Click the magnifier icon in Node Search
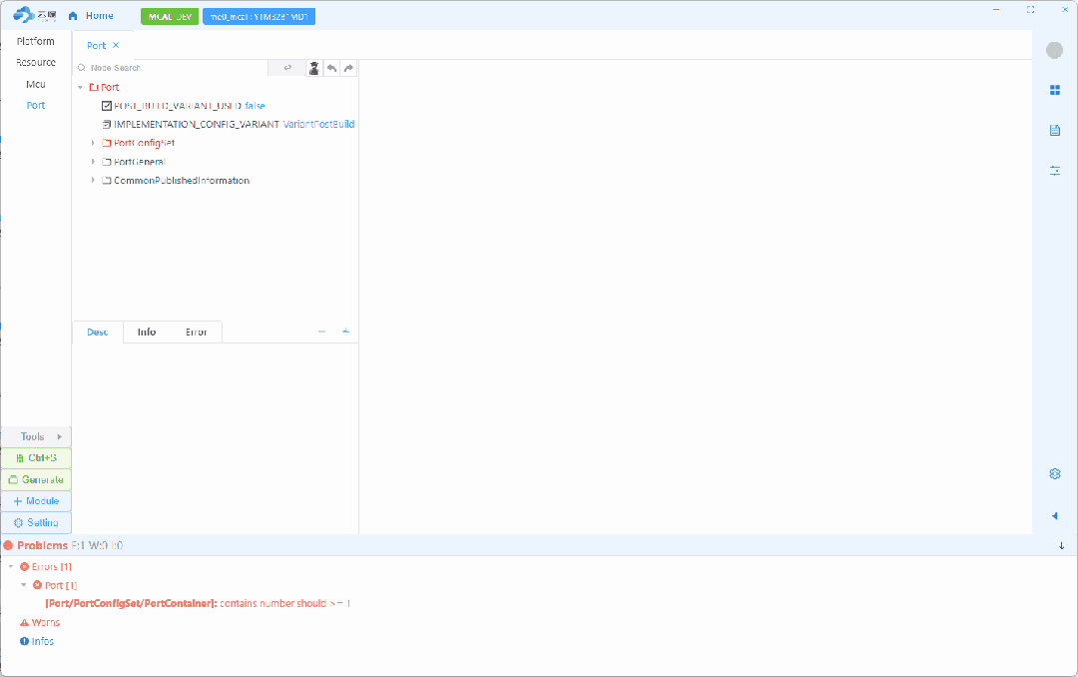 81,68
